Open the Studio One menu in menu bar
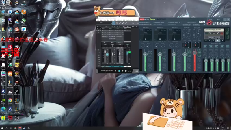Image resolution: width=231 pixels, height=130 pixels. tap(129, 20)
